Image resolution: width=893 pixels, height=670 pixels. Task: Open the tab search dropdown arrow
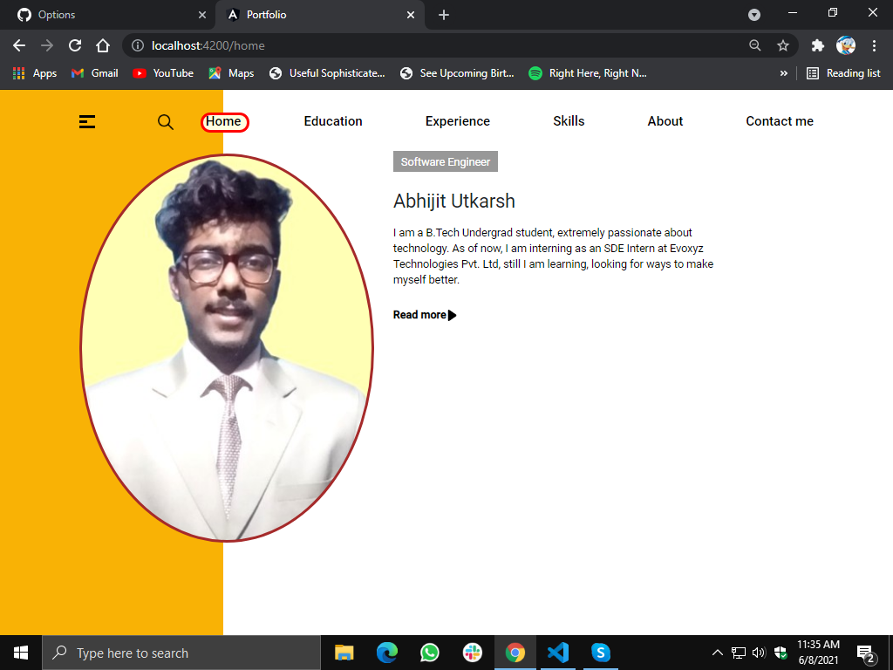[754, 15]
